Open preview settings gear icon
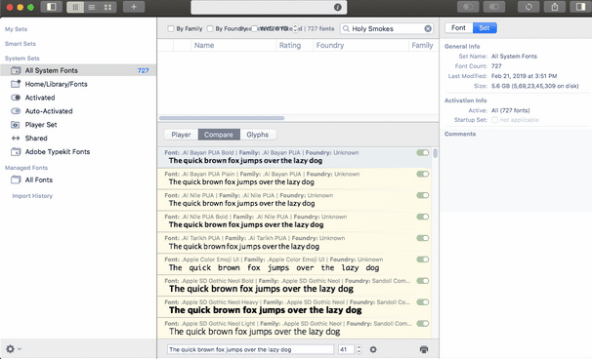This screenshot has width=592, height=359. pos(373,349)
